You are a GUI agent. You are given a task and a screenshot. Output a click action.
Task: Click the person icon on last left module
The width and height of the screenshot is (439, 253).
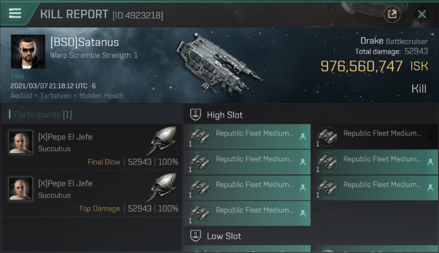pos(303,213)
